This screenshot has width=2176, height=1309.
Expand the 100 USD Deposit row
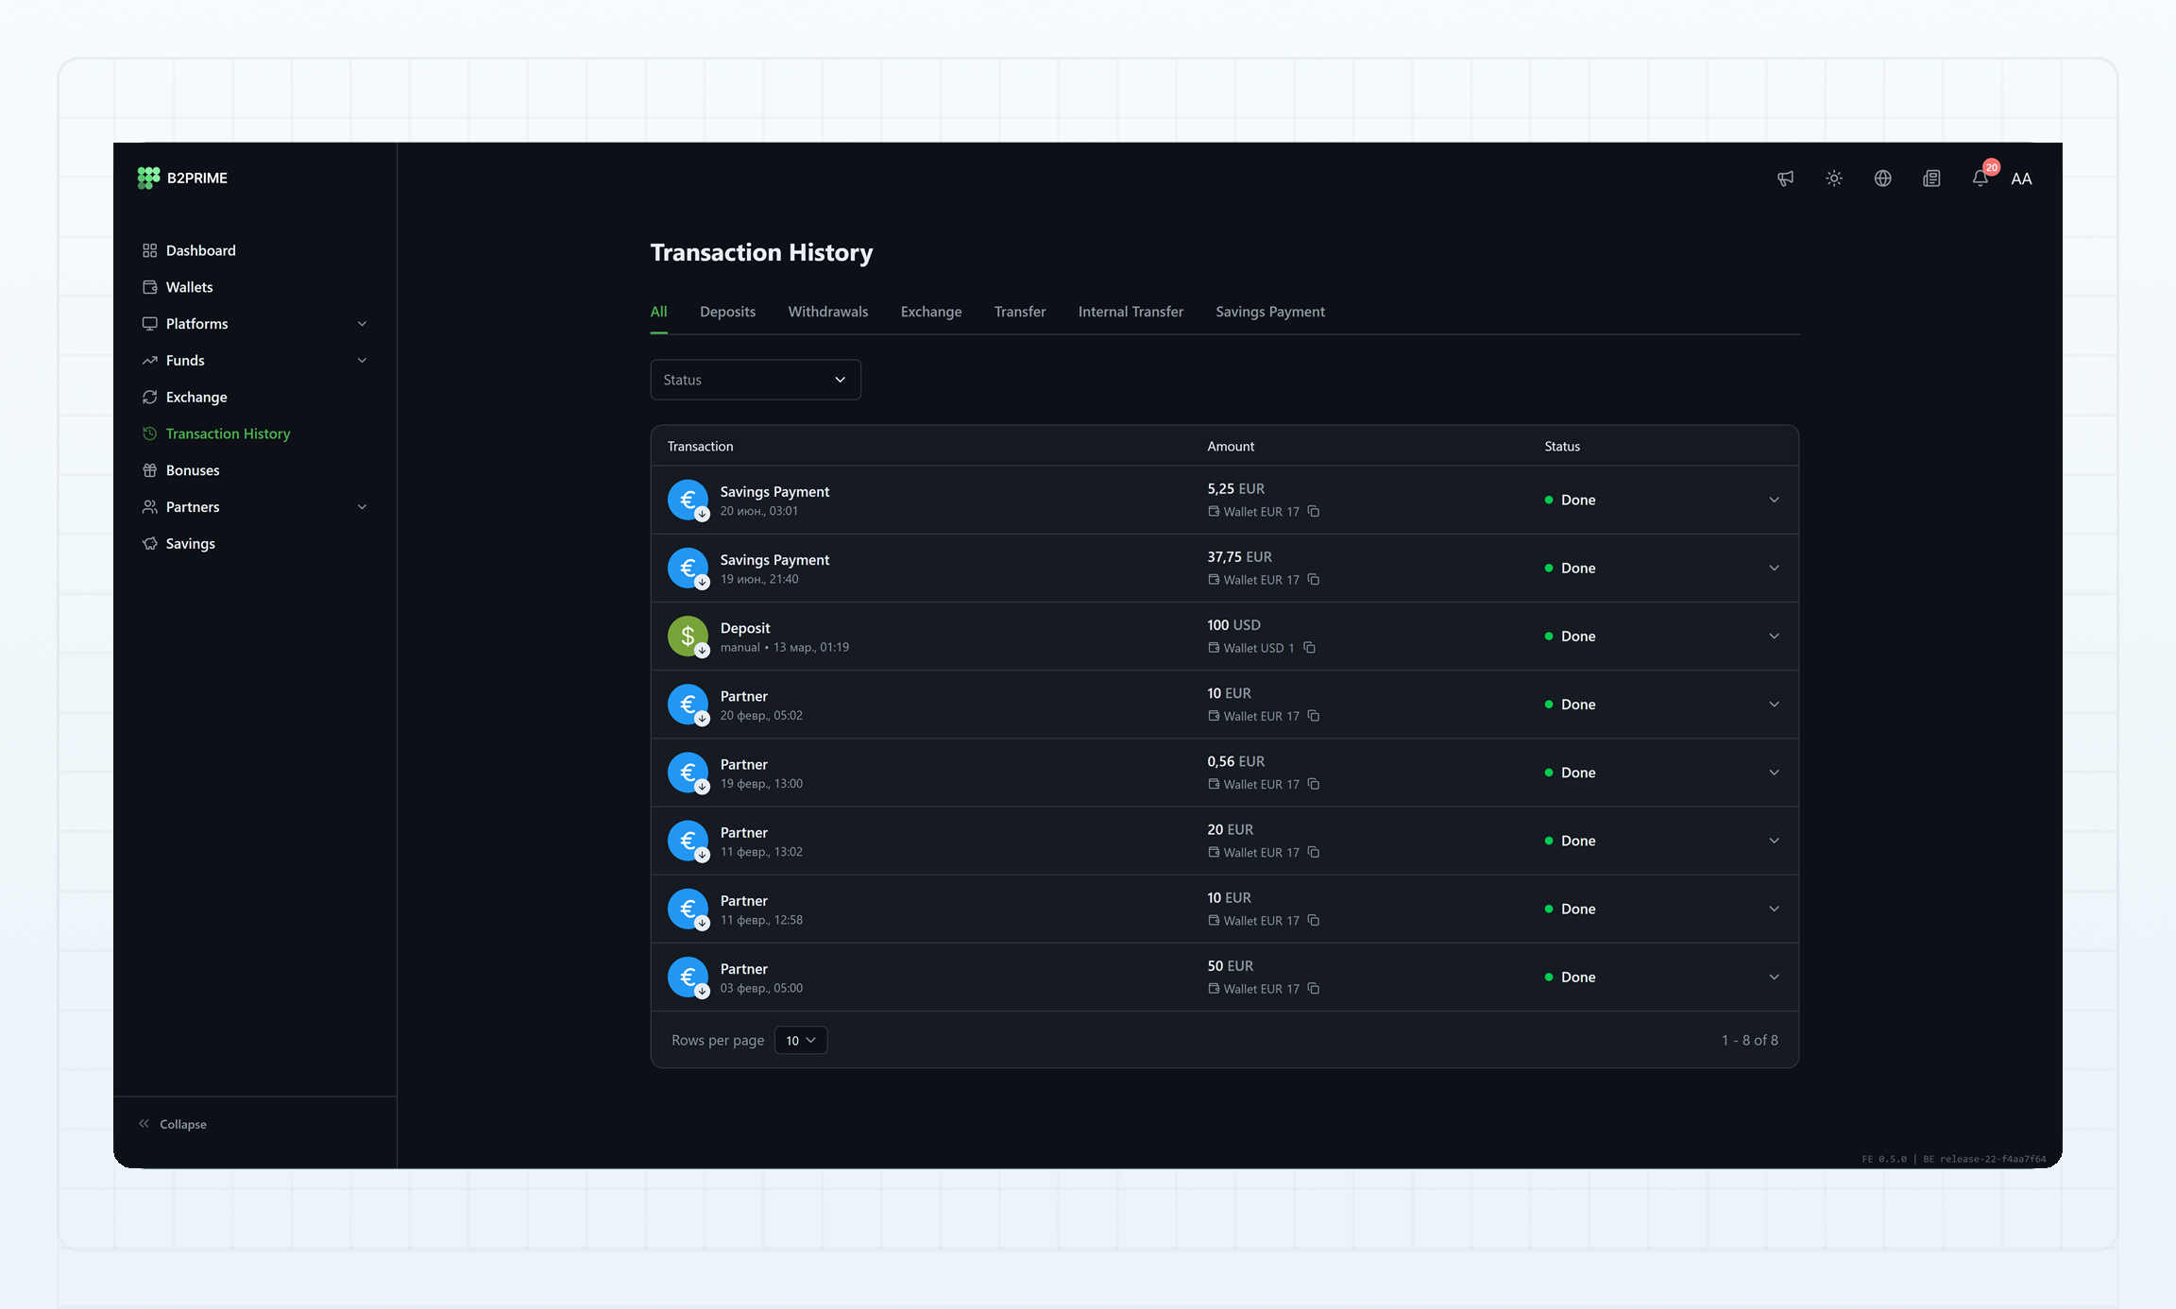[x=1774, y=637]
